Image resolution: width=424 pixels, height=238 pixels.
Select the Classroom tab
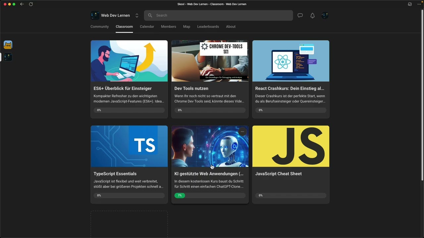(124, 26)
